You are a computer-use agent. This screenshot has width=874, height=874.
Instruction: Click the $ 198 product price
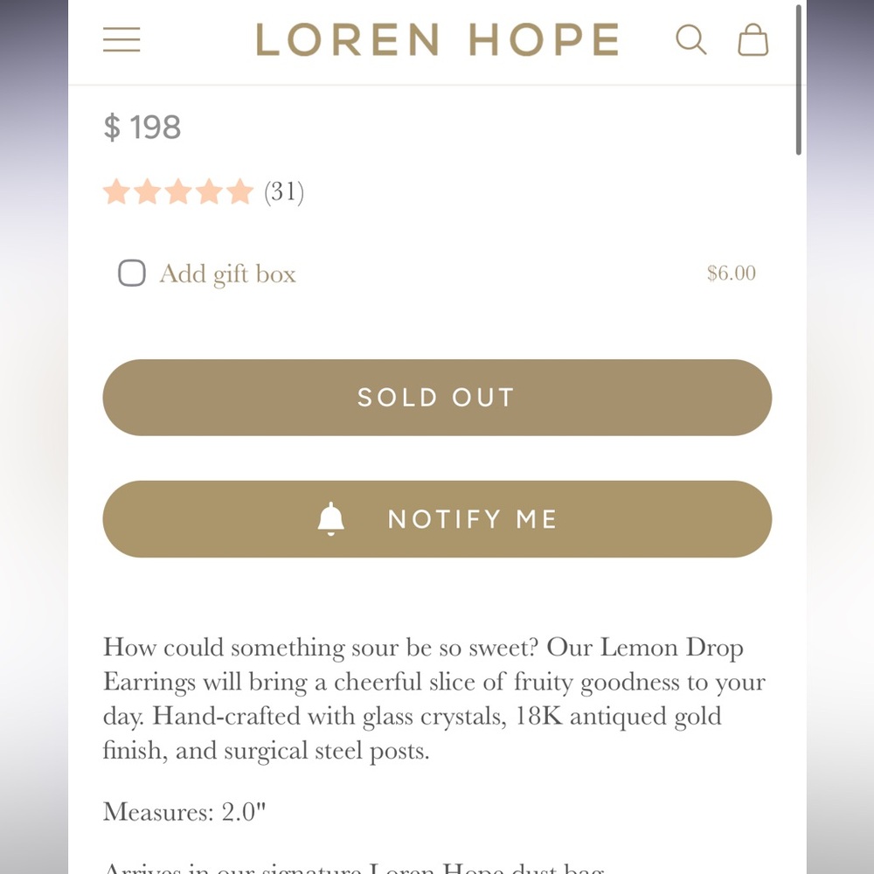point(142,127)
